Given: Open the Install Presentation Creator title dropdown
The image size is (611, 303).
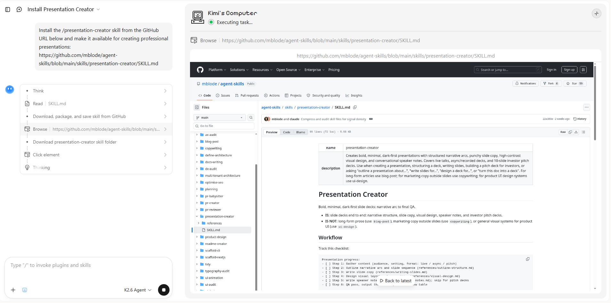Looking at the screenshot, I should click(x=64, y=10).
